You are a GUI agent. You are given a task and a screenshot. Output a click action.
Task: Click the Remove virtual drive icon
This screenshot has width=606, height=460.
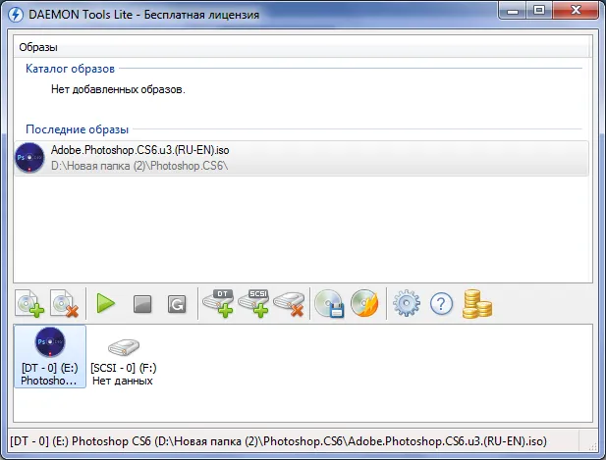[290, 304]
